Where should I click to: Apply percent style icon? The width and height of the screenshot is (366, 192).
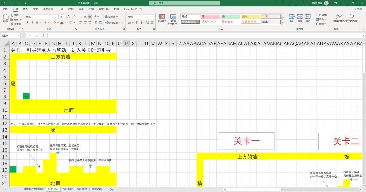[137, 23]
